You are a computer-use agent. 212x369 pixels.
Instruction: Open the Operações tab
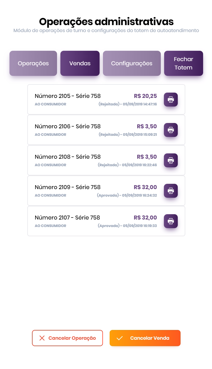(33, 63)
